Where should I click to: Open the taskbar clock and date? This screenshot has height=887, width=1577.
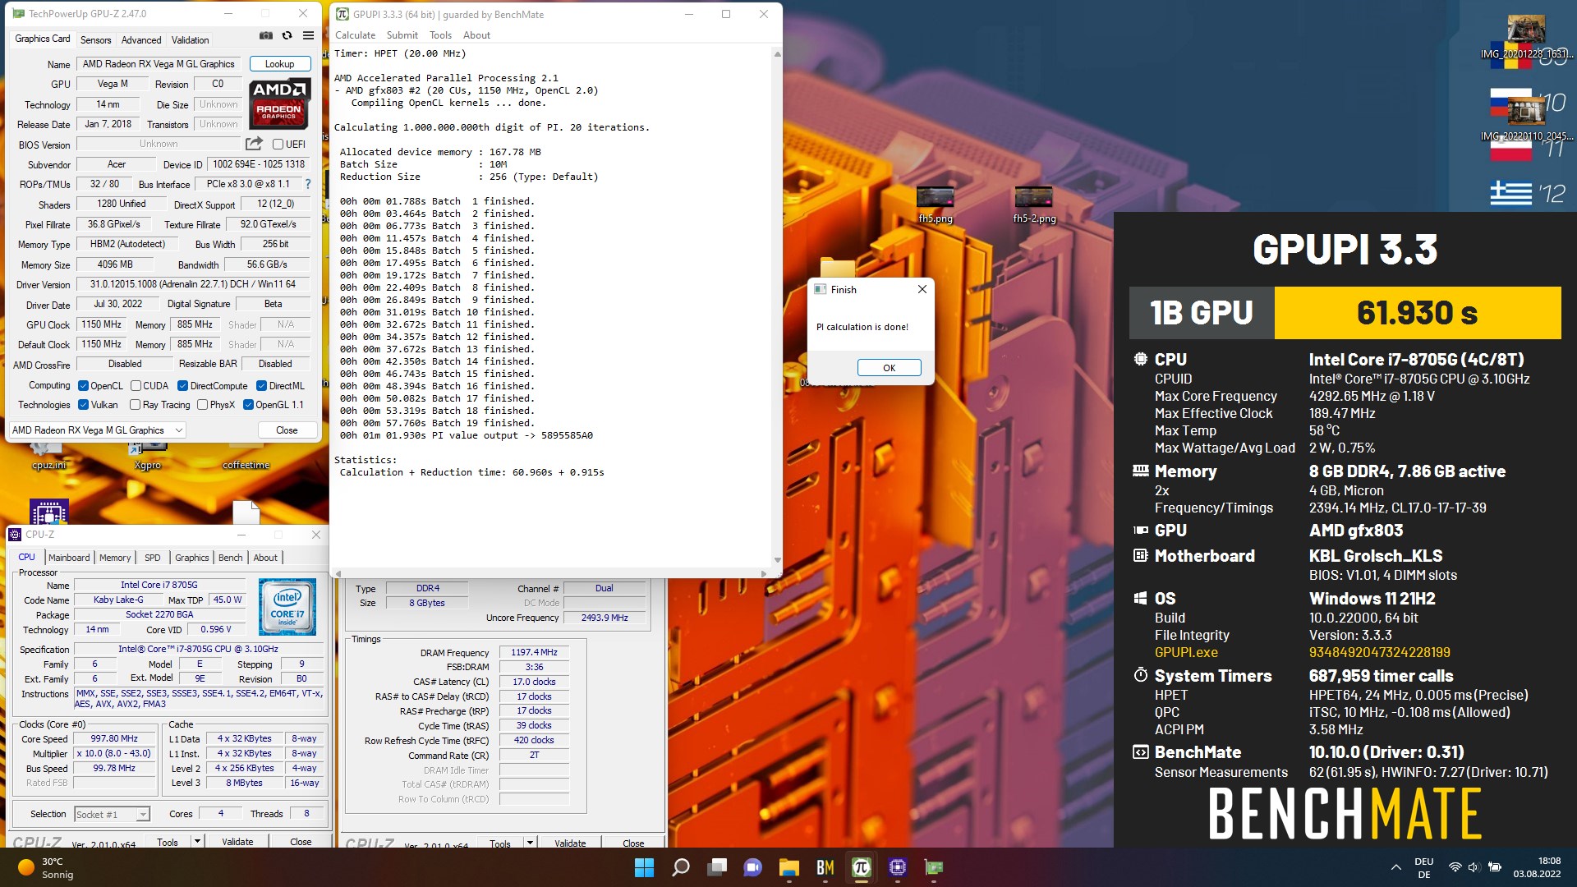tap(1537, 867)
